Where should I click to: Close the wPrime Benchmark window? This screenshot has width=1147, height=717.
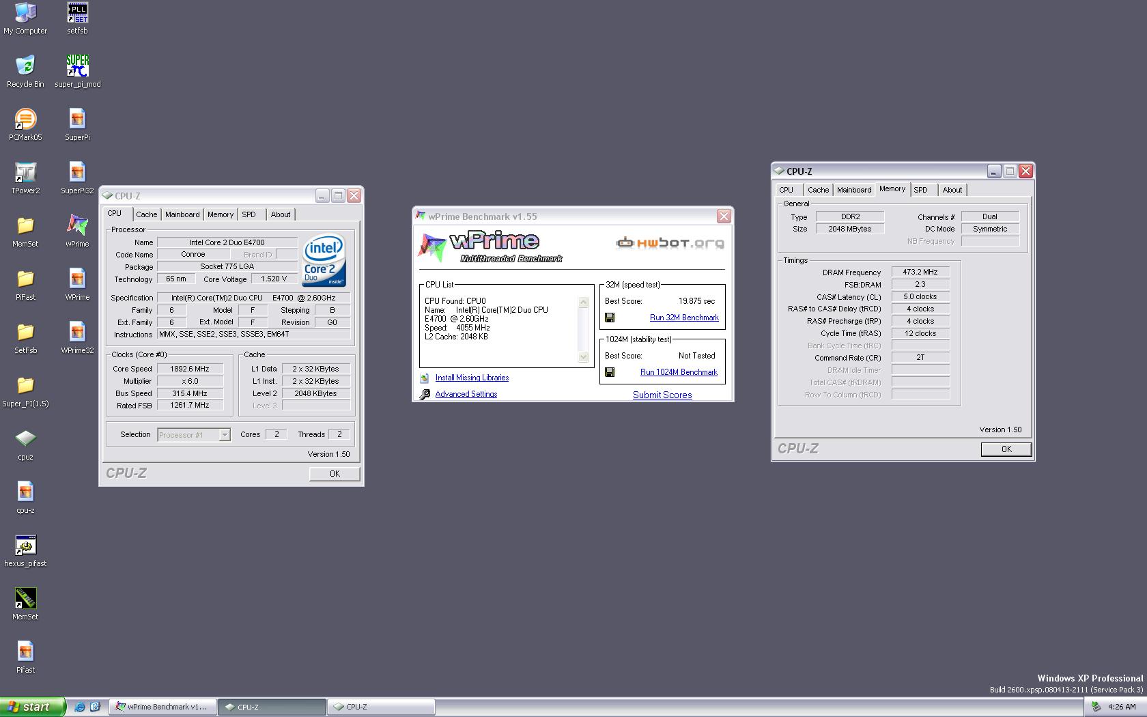(724, 216)
